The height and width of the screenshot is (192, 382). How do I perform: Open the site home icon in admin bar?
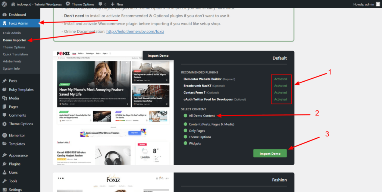pos(13,4)
